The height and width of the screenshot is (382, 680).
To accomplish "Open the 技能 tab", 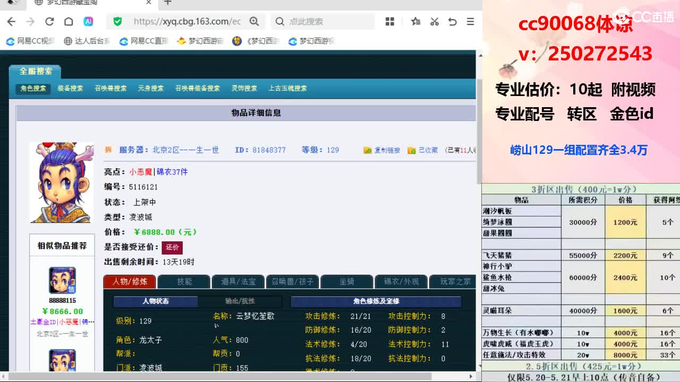I will [x=184, y=282].
